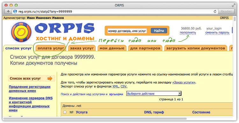Screen dimensions: 239x123
Task: Open the загрузить копии документов tab
Action: tap(196, 48)
